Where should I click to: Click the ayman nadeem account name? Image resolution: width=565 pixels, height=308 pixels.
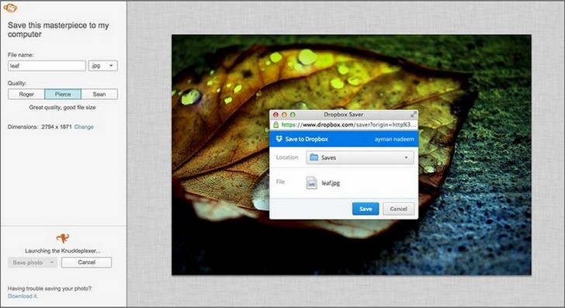[394, 139]
